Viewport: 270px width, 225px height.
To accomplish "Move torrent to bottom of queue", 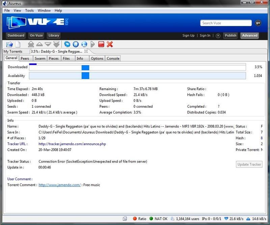I will tap(56, 44).
